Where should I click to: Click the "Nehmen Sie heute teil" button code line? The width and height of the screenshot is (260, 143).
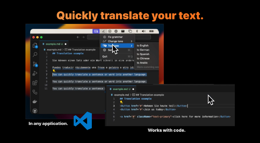tap(154, 106)
